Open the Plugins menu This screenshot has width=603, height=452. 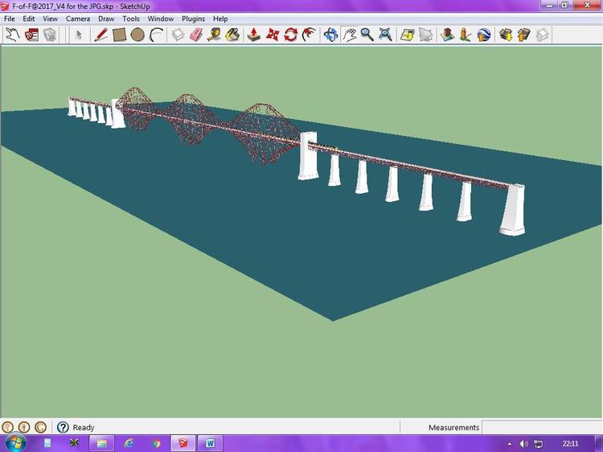(193, 18)
